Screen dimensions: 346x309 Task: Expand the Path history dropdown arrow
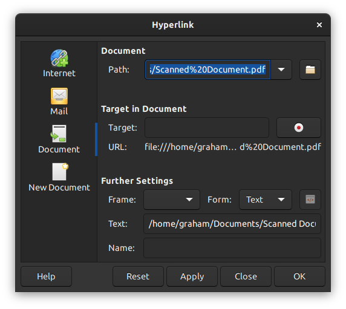(281, 70)
